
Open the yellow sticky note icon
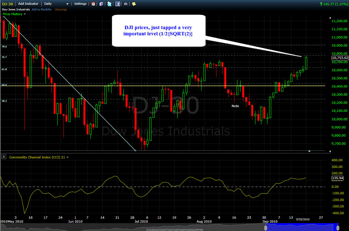pos(134,4)
